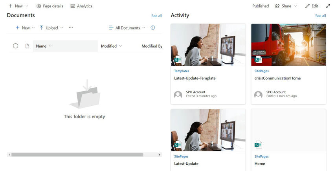The width and height of the screenshot is (334, 171).
Task: Click the Upload arrow icon in Documents
Action: tap(41, 28)
